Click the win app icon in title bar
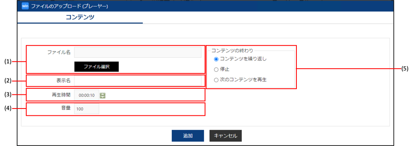This screenshot has width=413, height=146. click(25, 6)
